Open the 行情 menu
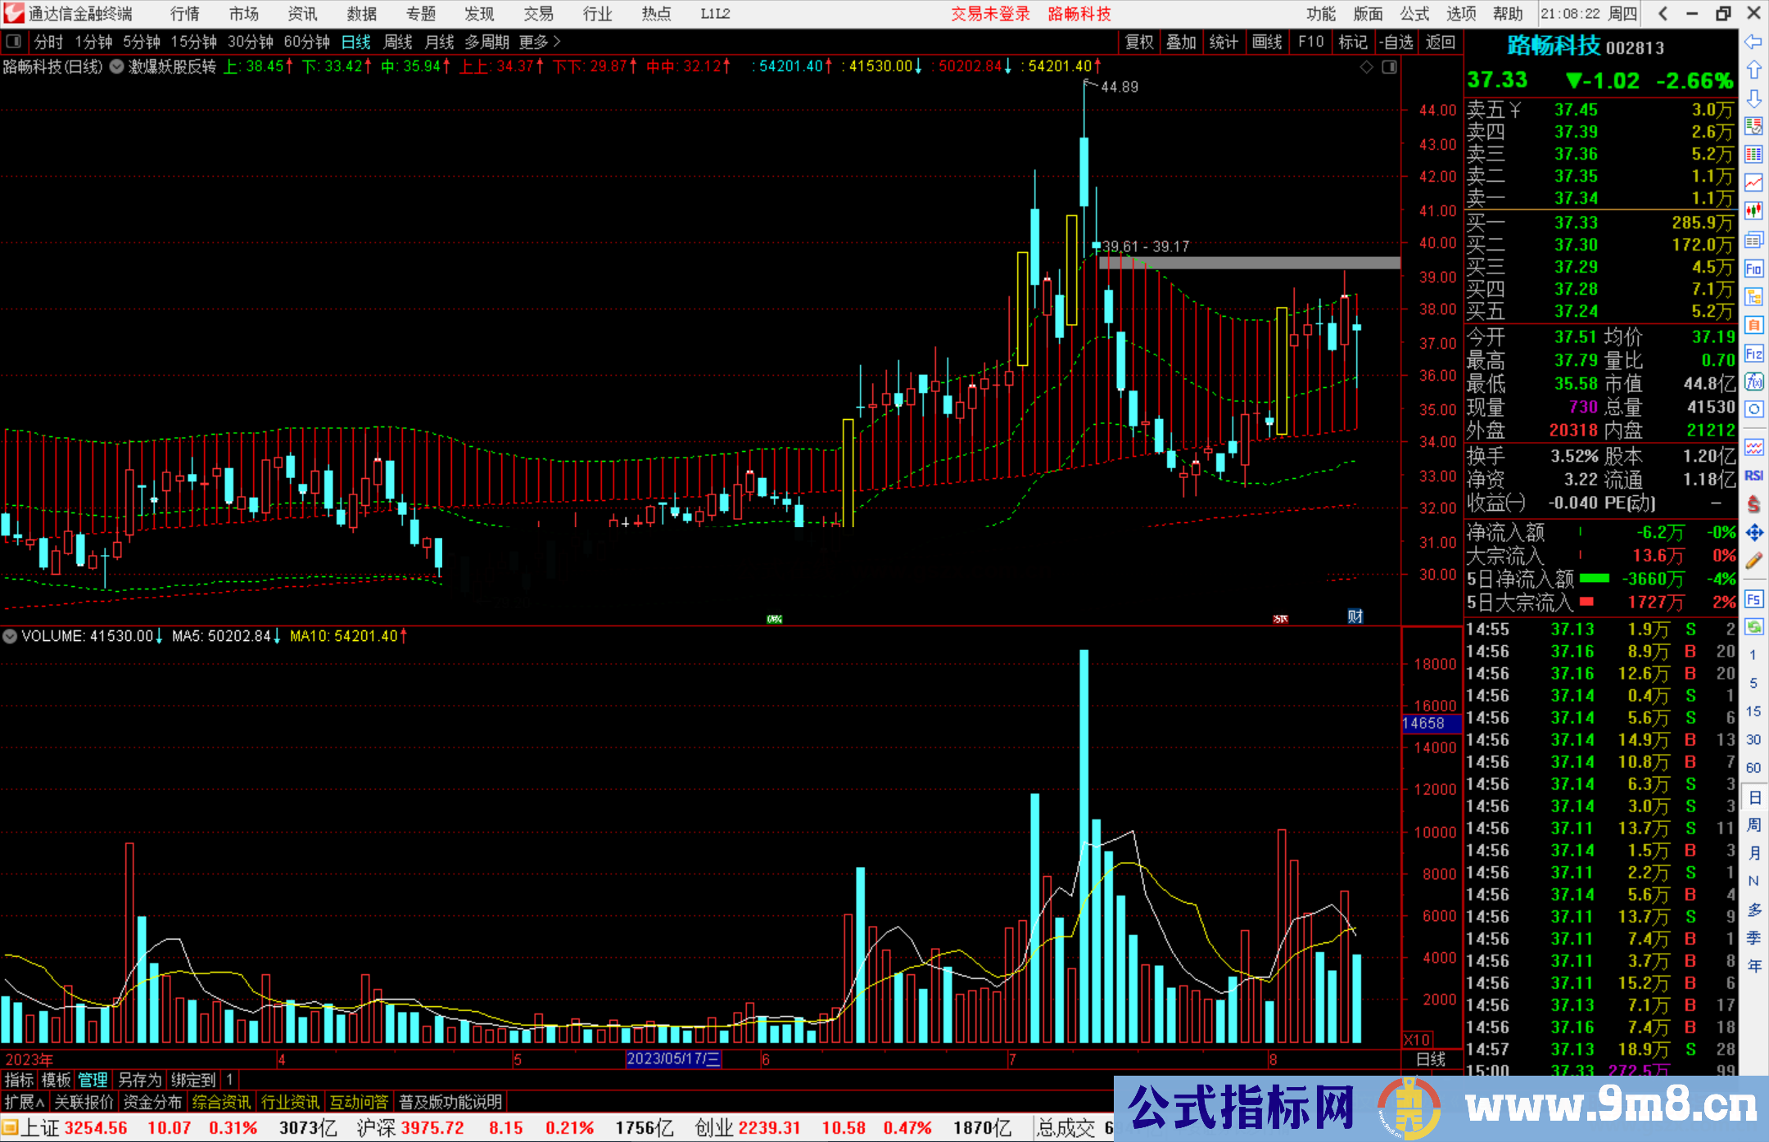 pyautogui.click(x=184, y=14)
